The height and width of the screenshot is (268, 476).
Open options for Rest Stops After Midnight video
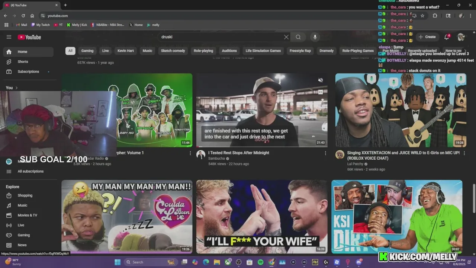pos(325,153)
